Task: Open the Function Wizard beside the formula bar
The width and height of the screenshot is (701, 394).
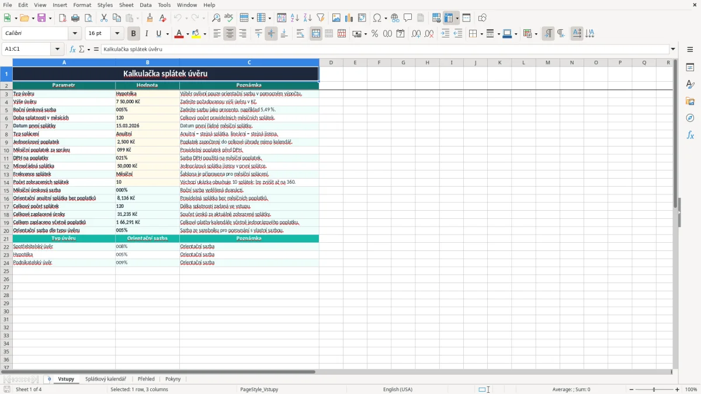Action: [72, 49]
